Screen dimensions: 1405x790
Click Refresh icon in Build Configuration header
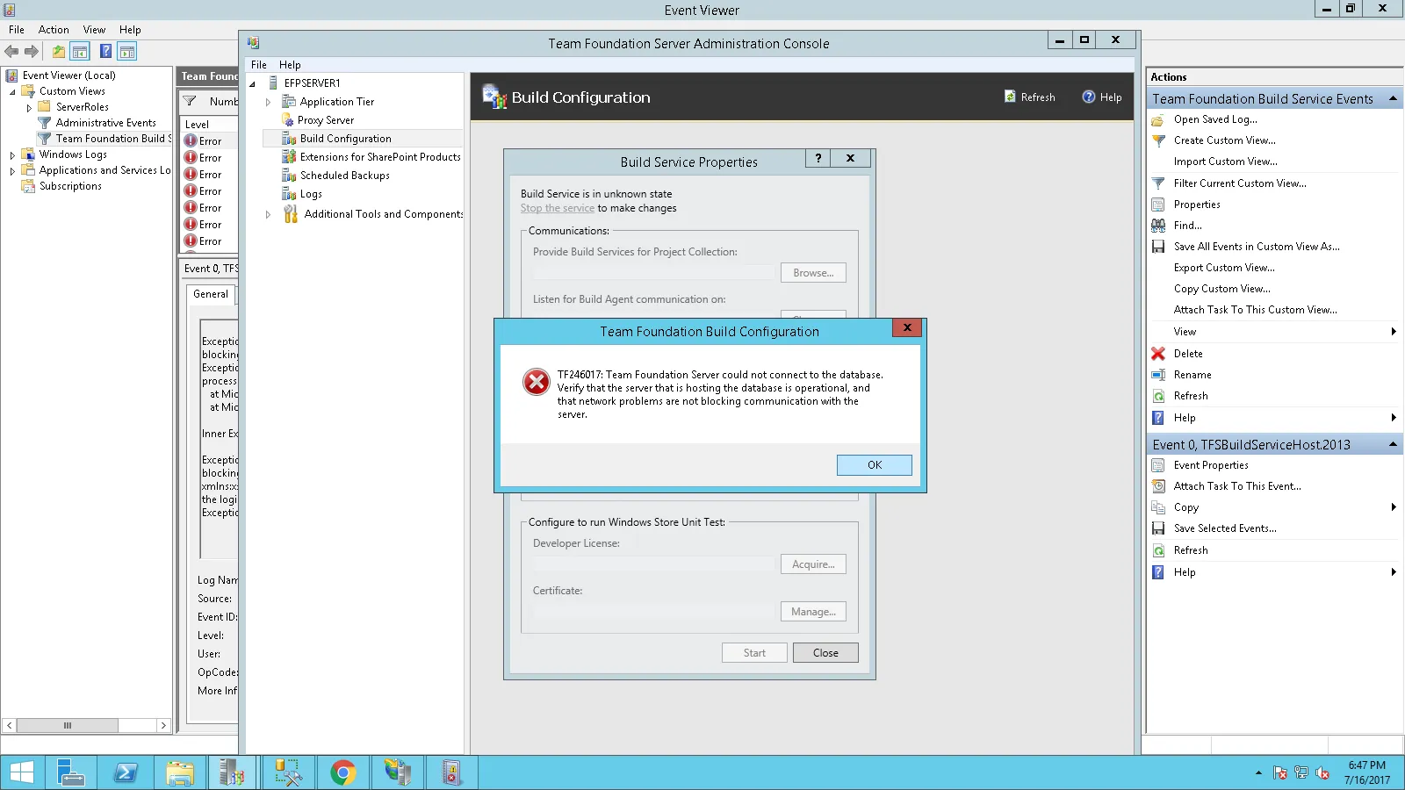1010,97
